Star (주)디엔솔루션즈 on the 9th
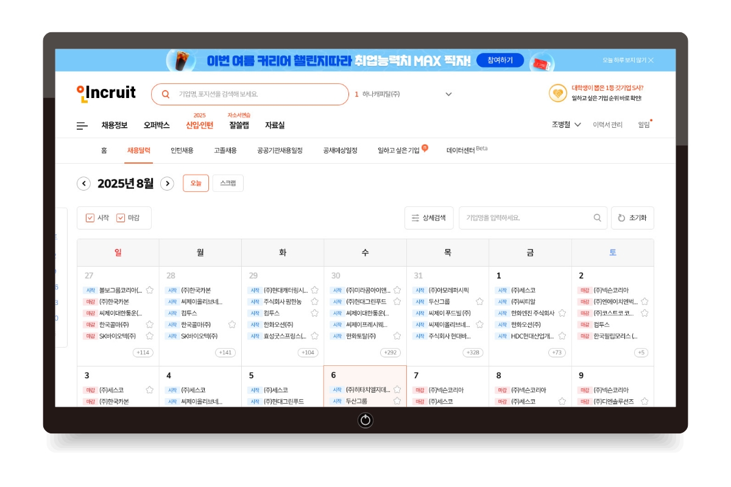This screenshot has width=731, height=487. tap(644, 401)
